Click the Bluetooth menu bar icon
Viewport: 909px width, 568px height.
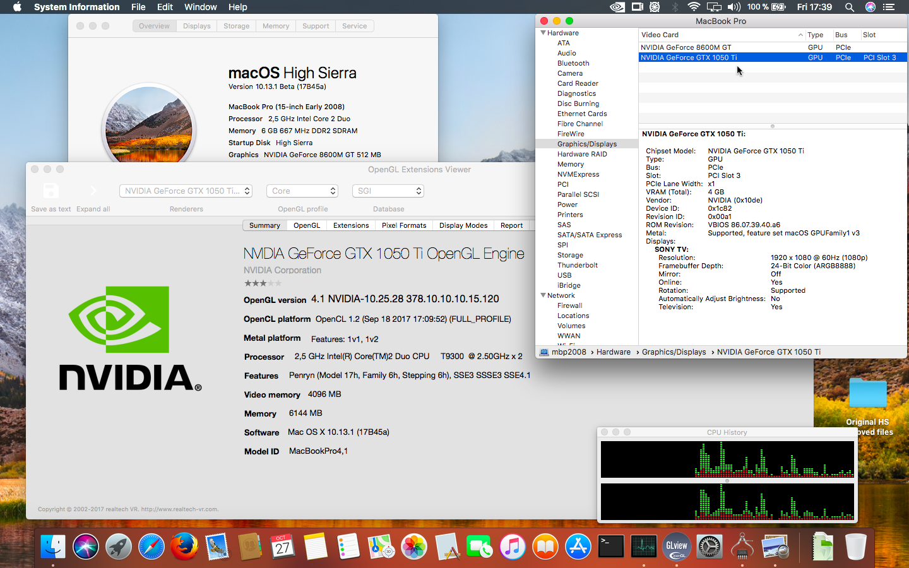(675, 7)
